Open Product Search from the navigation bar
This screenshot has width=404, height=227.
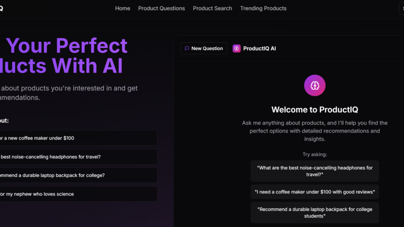pos(213,9)
